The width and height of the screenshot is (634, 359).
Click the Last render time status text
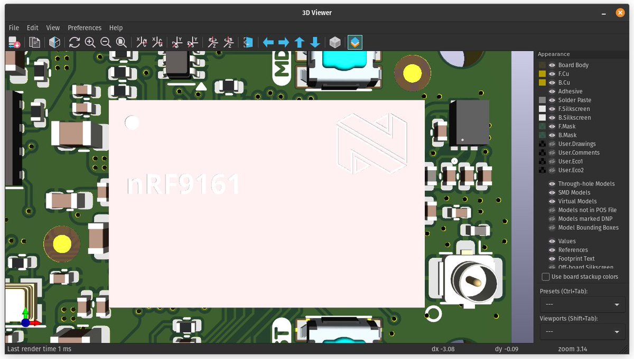pyautogui.click(x=40, y=349)
